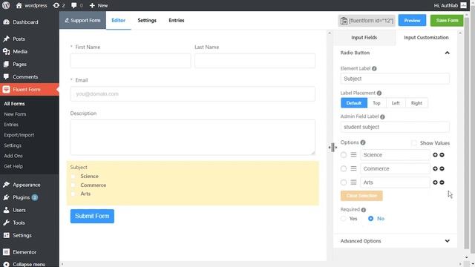Set Arts as default selected option
475x267 pixels.
click(343, 182)
